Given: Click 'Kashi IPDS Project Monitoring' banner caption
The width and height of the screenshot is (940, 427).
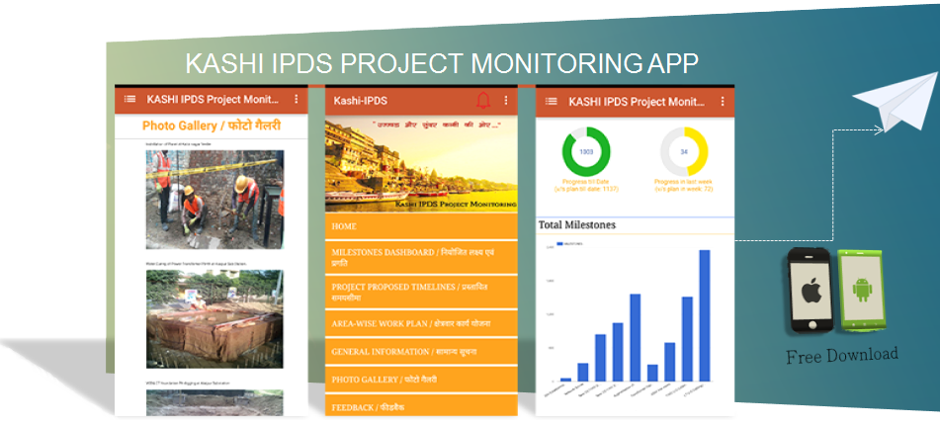Looking at the screenshot, I should click(x=456, y=205).
